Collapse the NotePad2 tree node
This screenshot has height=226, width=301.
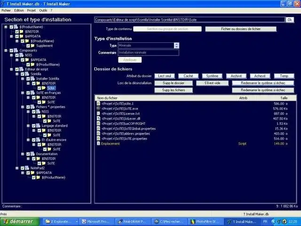pyautogui.click(x=17, y=168)
